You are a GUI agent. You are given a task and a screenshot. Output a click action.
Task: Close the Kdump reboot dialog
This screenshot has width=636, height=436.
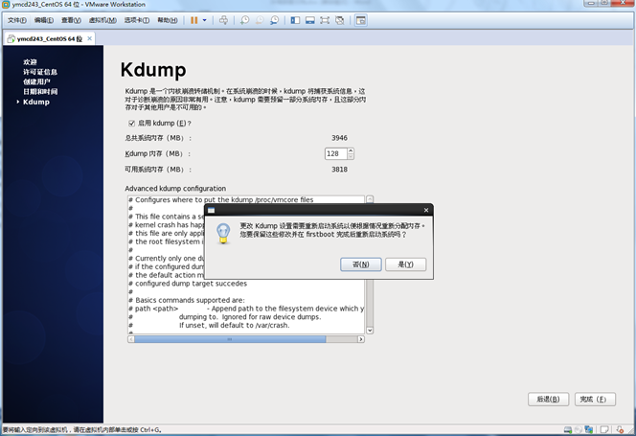point(426,210)
